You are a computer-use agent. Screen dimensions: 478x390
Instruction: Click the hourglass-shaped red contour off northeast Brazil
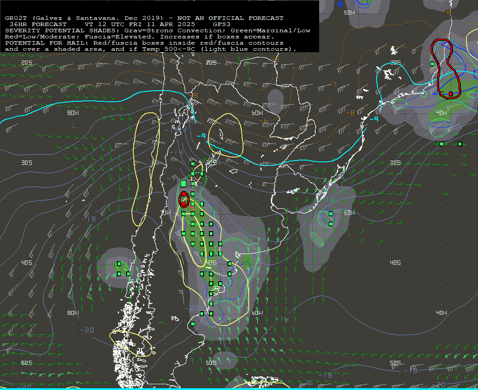pos(446,69)
